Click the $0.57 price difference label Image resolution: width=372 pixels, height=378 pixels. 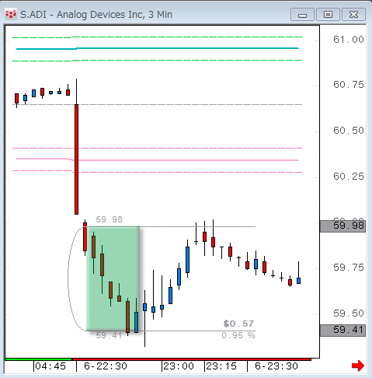(x=238, y=324)
